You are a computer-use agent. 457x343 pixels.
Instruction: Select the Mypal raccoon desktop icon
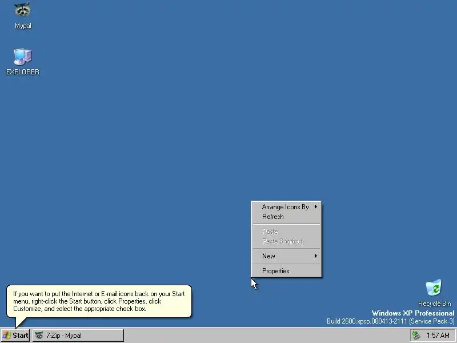23,10
